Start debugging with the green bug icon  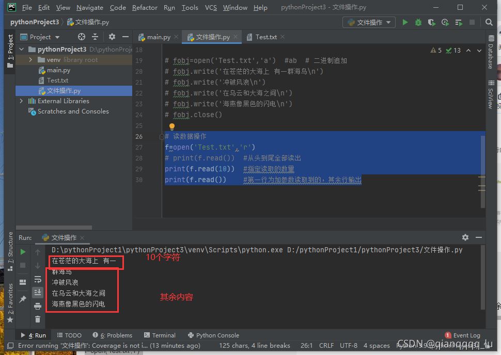coord(418,22)
